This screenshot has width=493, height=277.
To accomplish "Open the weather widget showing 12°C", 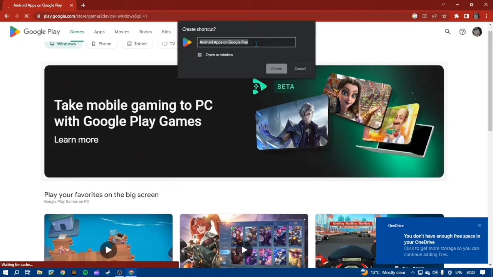I will [384, 272].
